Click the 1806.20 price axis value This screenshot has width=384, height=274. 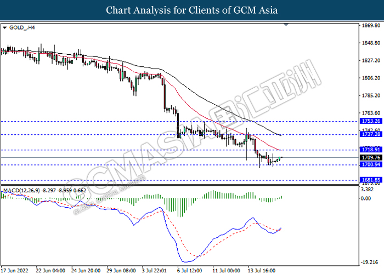[x=371, y=78]
